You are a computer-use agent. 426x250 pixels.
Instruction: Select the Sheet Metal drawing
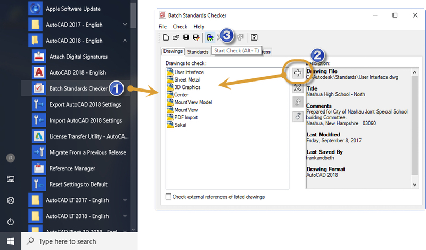coord(183,80)
